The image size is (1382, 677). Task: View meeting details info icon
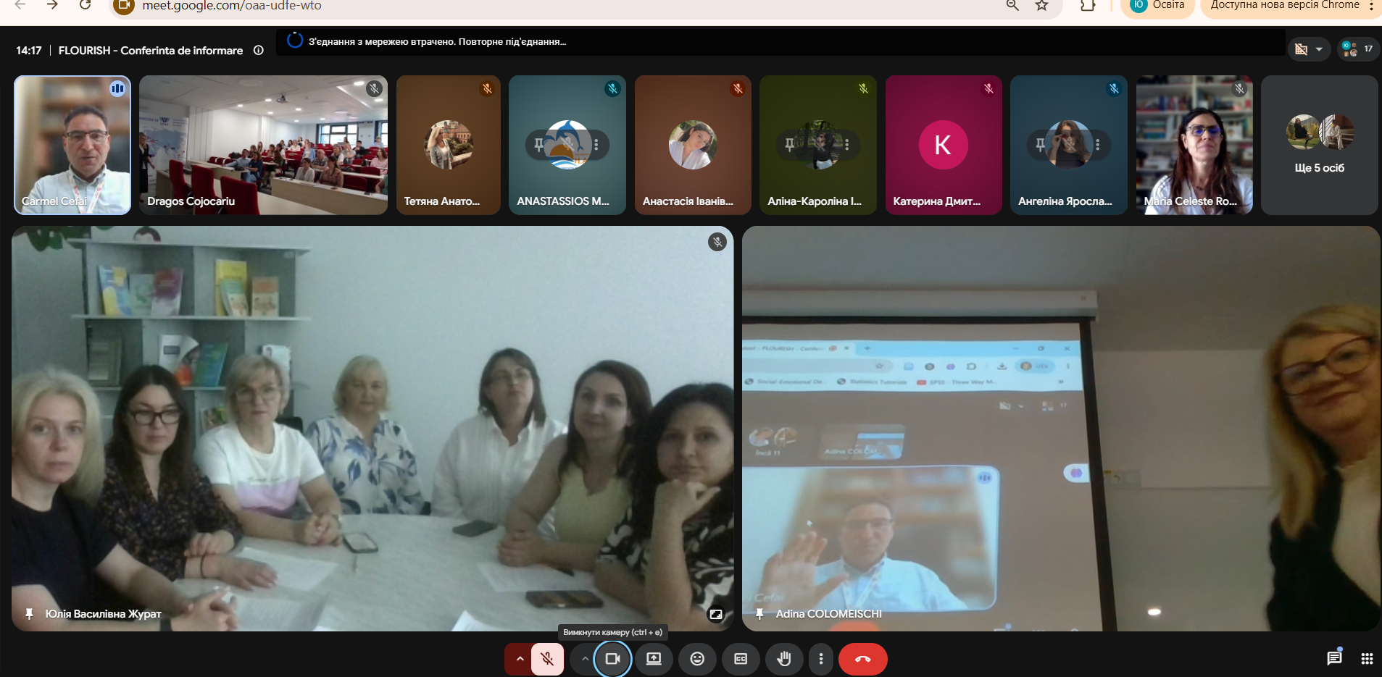pos(258,50)
